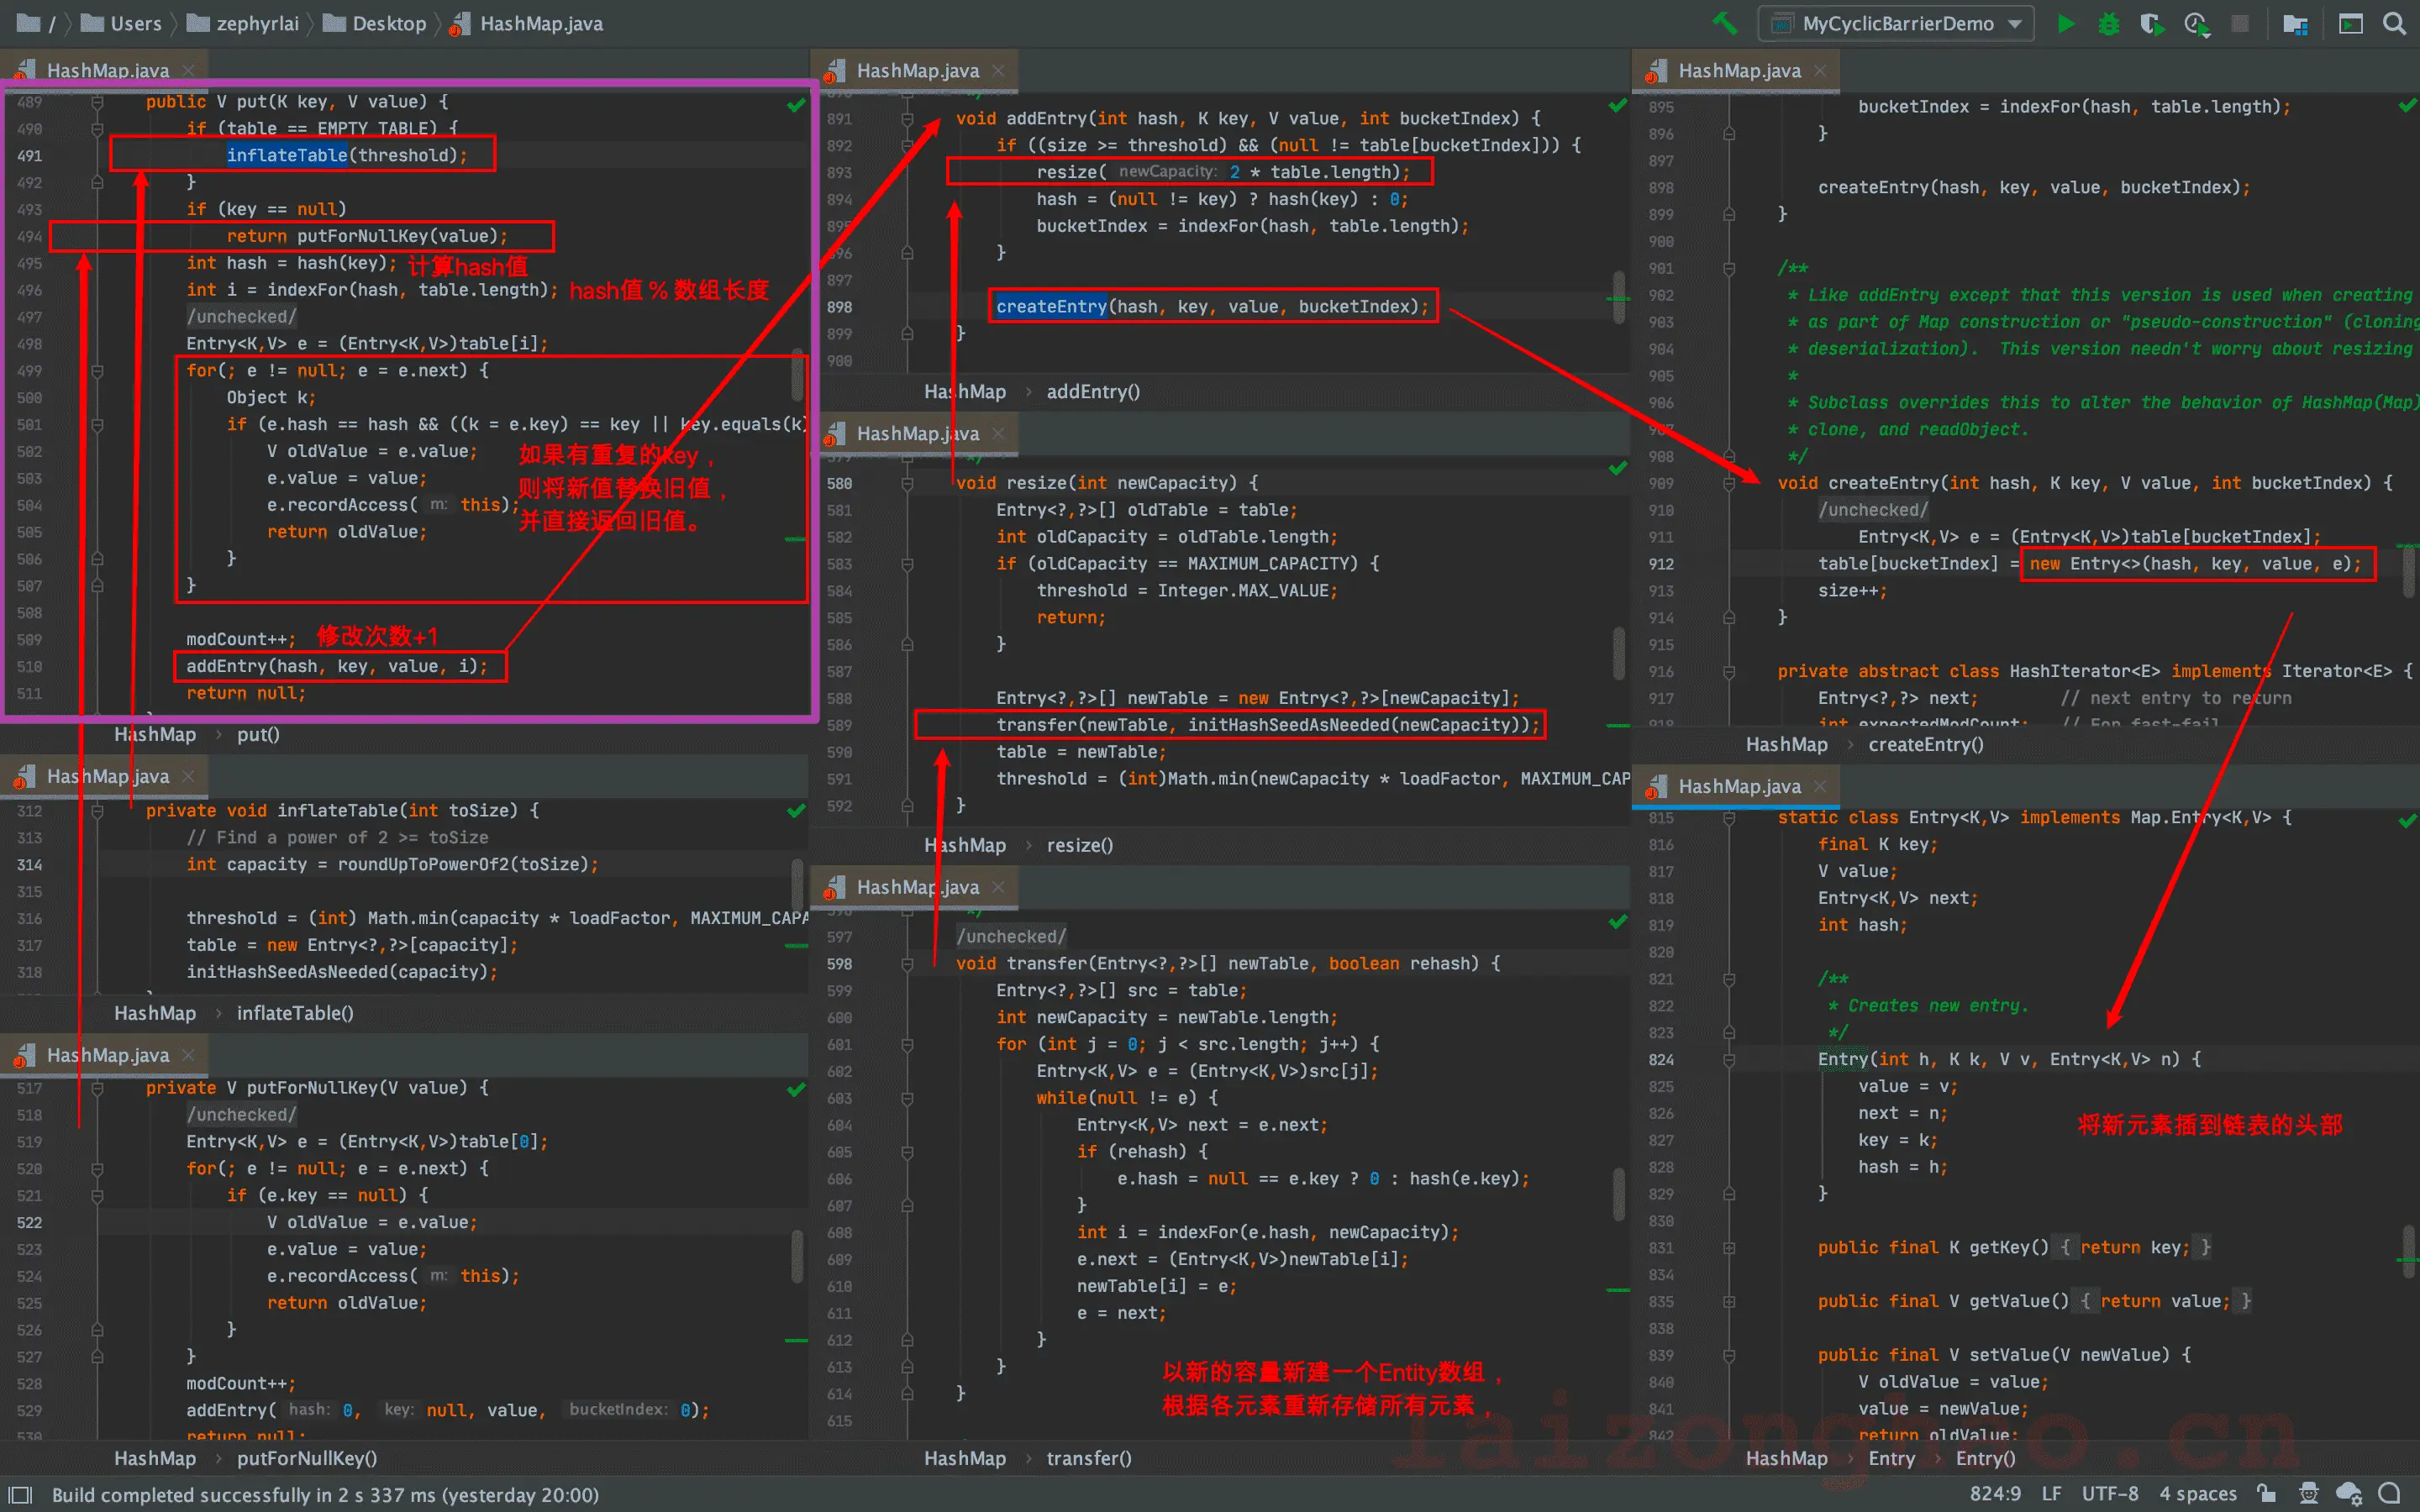Close the HashMap.java tab above the resize() editor
The width and height of the screenshot is (2420, 1512).
[x=998, y=434]
